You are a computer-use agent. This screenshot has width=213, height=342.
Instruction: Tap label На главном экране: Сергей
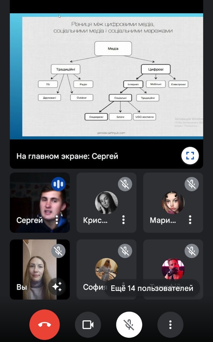pos(67,156)
